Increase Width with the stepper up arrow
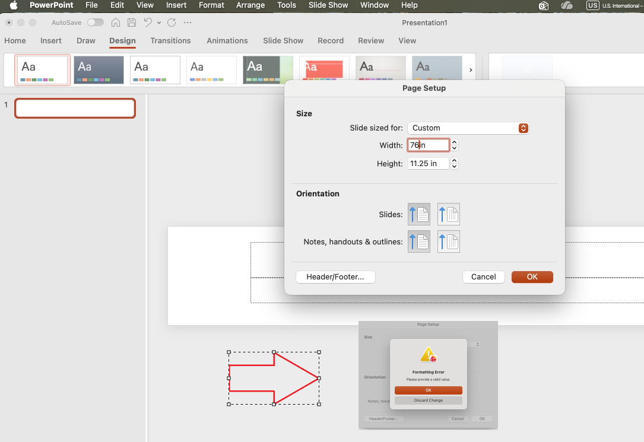The width and height of the screenshot is (644, 442). [454, 142]
